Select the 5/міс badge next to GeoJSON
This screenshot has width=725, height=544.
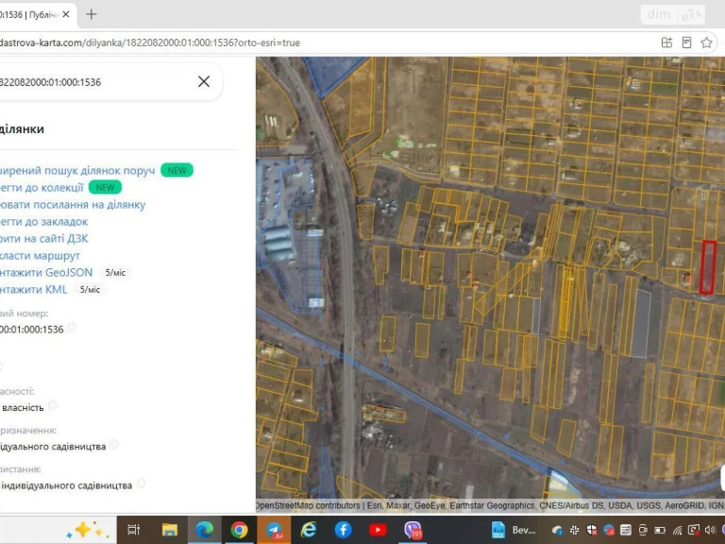pyautogui.click(x=115, y=273)
